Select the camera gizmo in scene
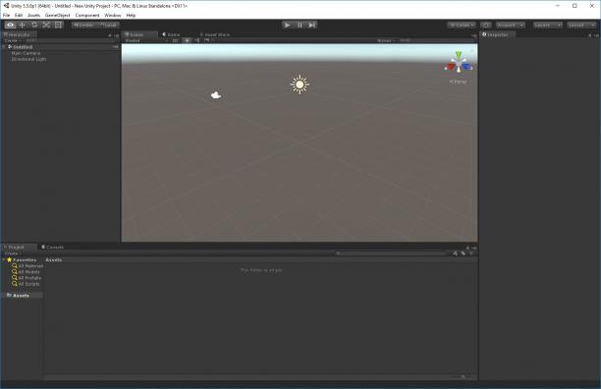601x389 pixels. 216,95
